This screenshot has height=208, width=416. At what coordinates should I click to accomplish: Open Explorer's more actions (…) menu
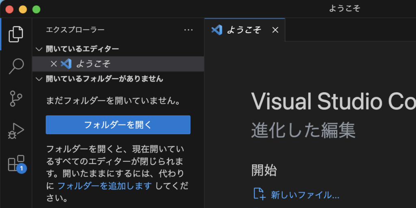[x=188, y=30]
